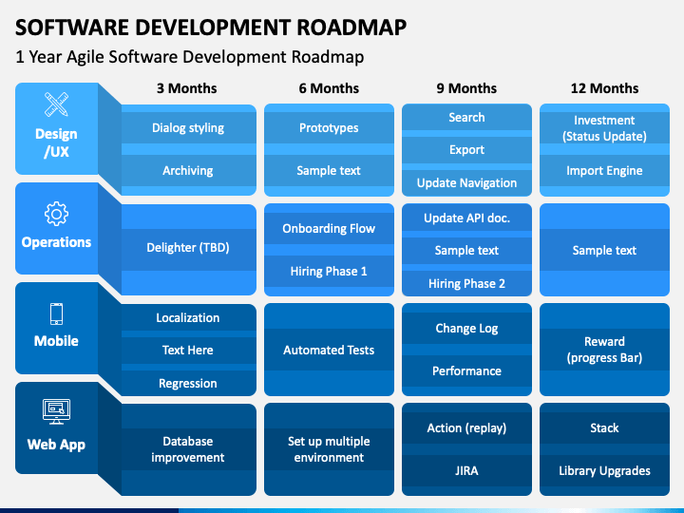Click the Update API doc. item
The height and width of the screenshot is (513, 684).
point(466,218)
